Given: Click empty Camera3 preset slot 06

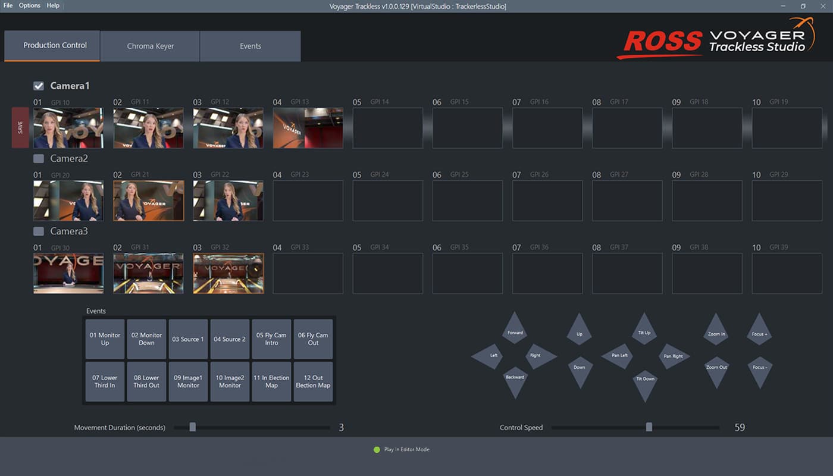Looking at the screenshot, I should pos(468,273).
